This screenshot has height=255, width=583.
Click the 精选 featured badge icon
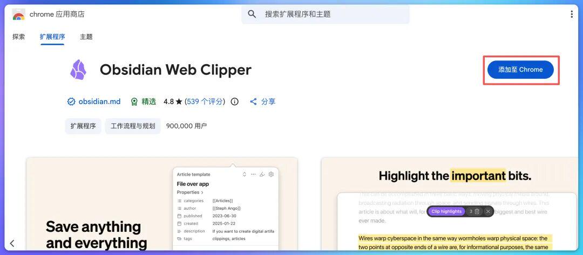pos(134,102)
